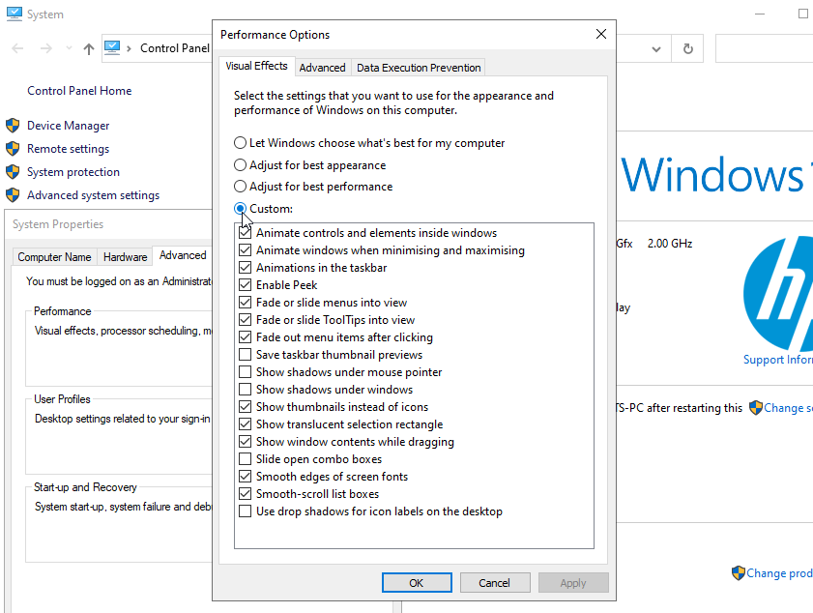813x613 pixels.
Task: Disable Enable Peek checkbox
Action: (245, 285)
